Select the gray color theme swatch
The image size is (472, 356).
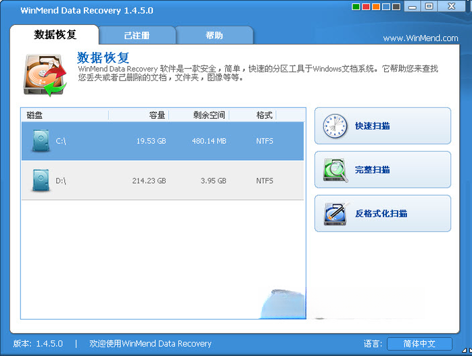(396, 7)
